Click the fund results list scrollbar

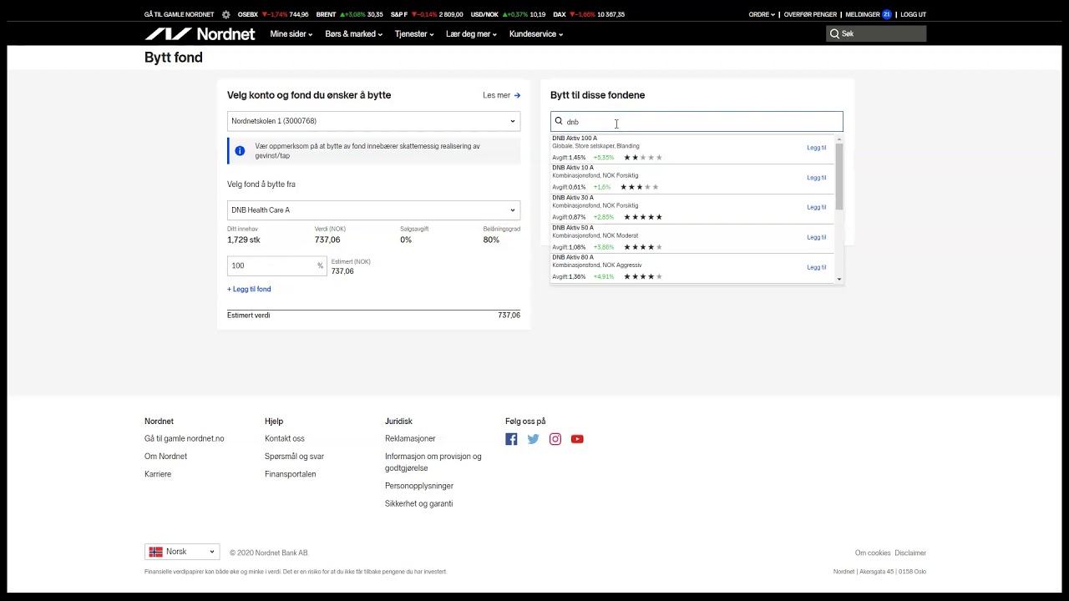(839, 176)
